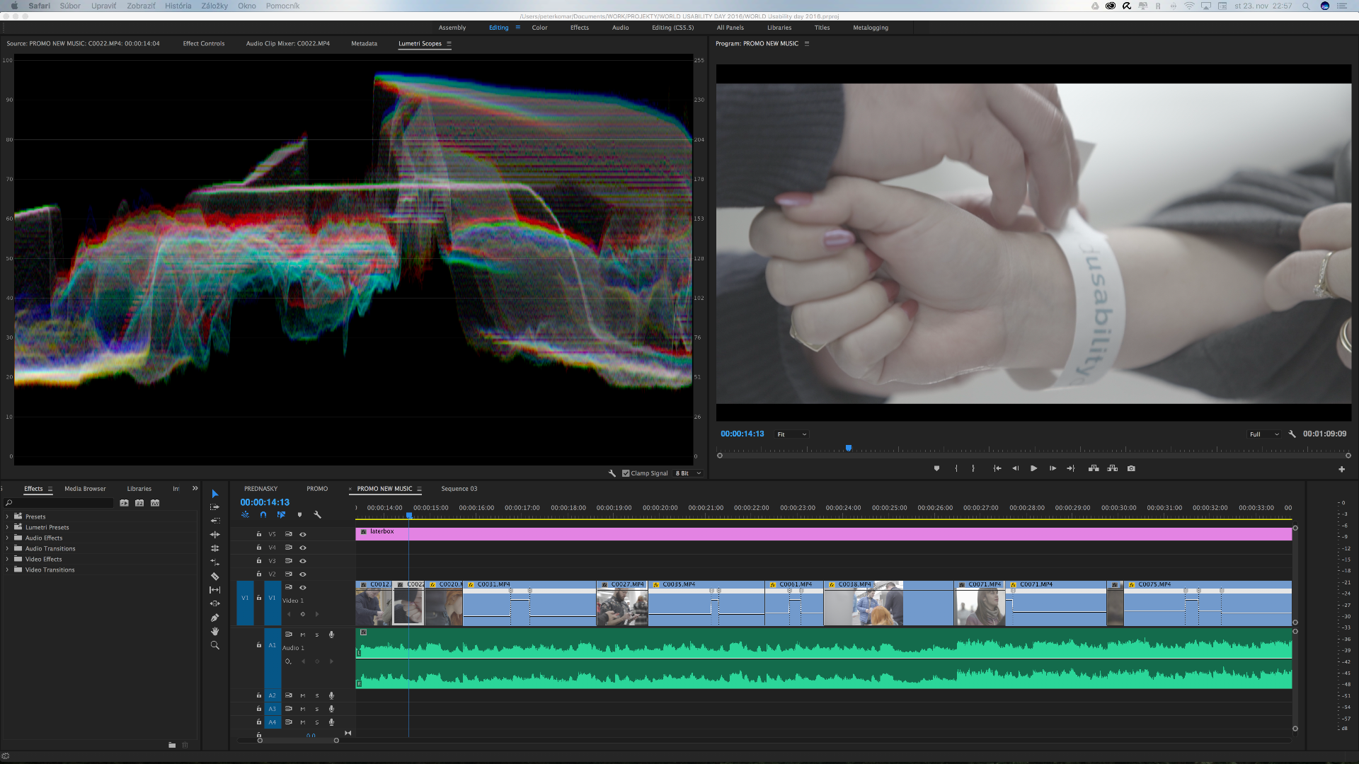Open Lumetri Scopes panel menu
The image size is (1359, 764).
click(x=449, y=44)
